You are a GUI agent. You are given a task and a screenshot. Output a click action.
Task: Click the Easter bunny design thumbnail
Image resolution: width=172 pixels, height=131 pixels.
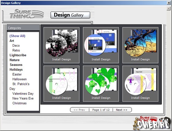[x=62, y=82]
